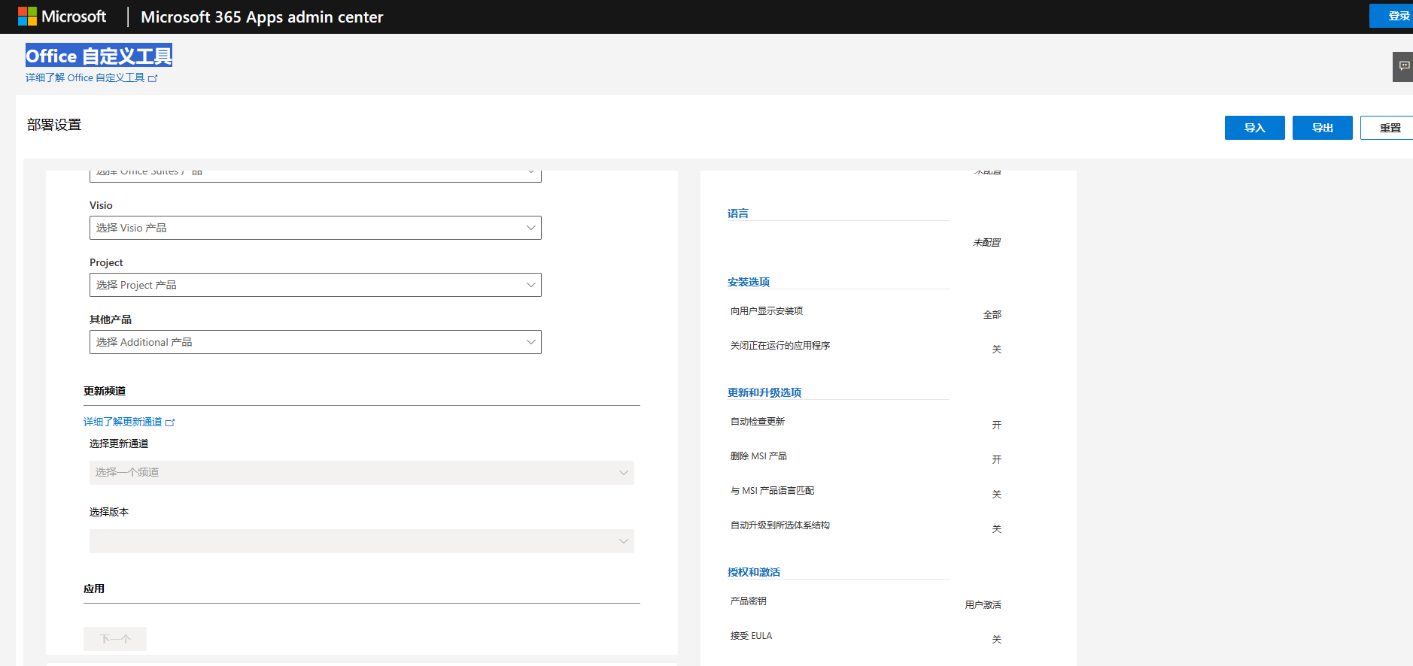Image resolution: width=1413 pixels, height=666 pixels.
Task: Click the 导出 button
Action: coord(1322,128)
